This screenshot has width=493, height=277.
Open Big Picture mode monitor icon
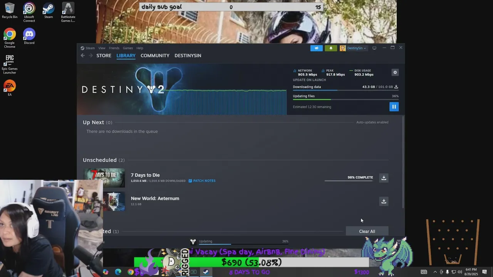pos(374,48)
